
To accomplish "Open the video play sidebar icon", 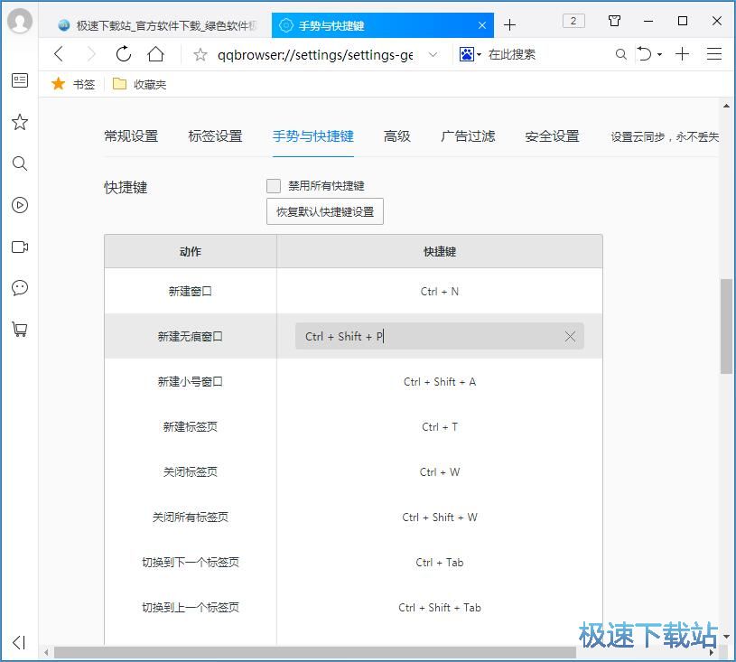I will tap(20, 205).
